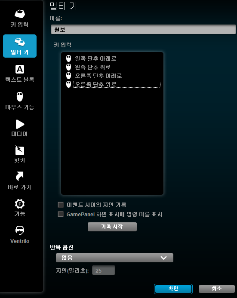The height and width of the screenshot is (298, 237).
Task: Cancel with the 취소 button
Action: (217, 289)
